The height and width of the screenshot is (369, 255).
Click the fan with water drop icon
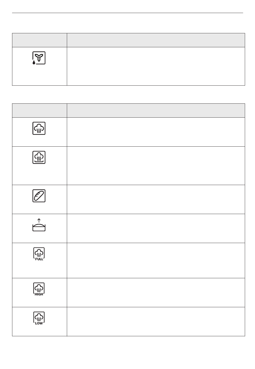click(x=39, y=58)
